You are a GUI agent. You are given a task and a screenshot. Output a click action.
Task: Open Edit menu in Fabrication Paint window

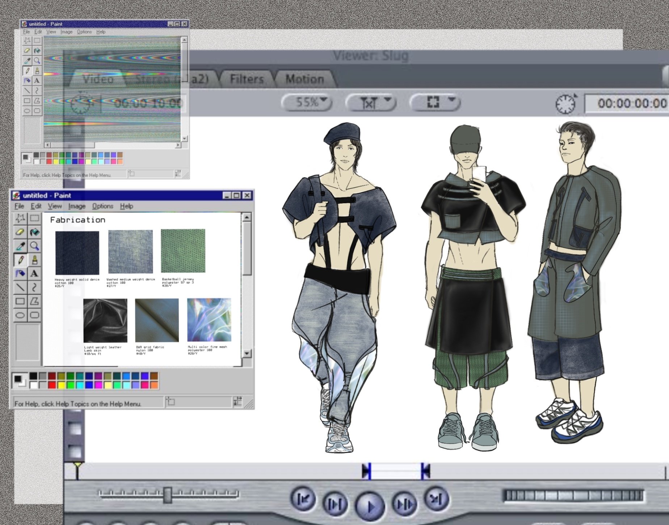[36, 206]
